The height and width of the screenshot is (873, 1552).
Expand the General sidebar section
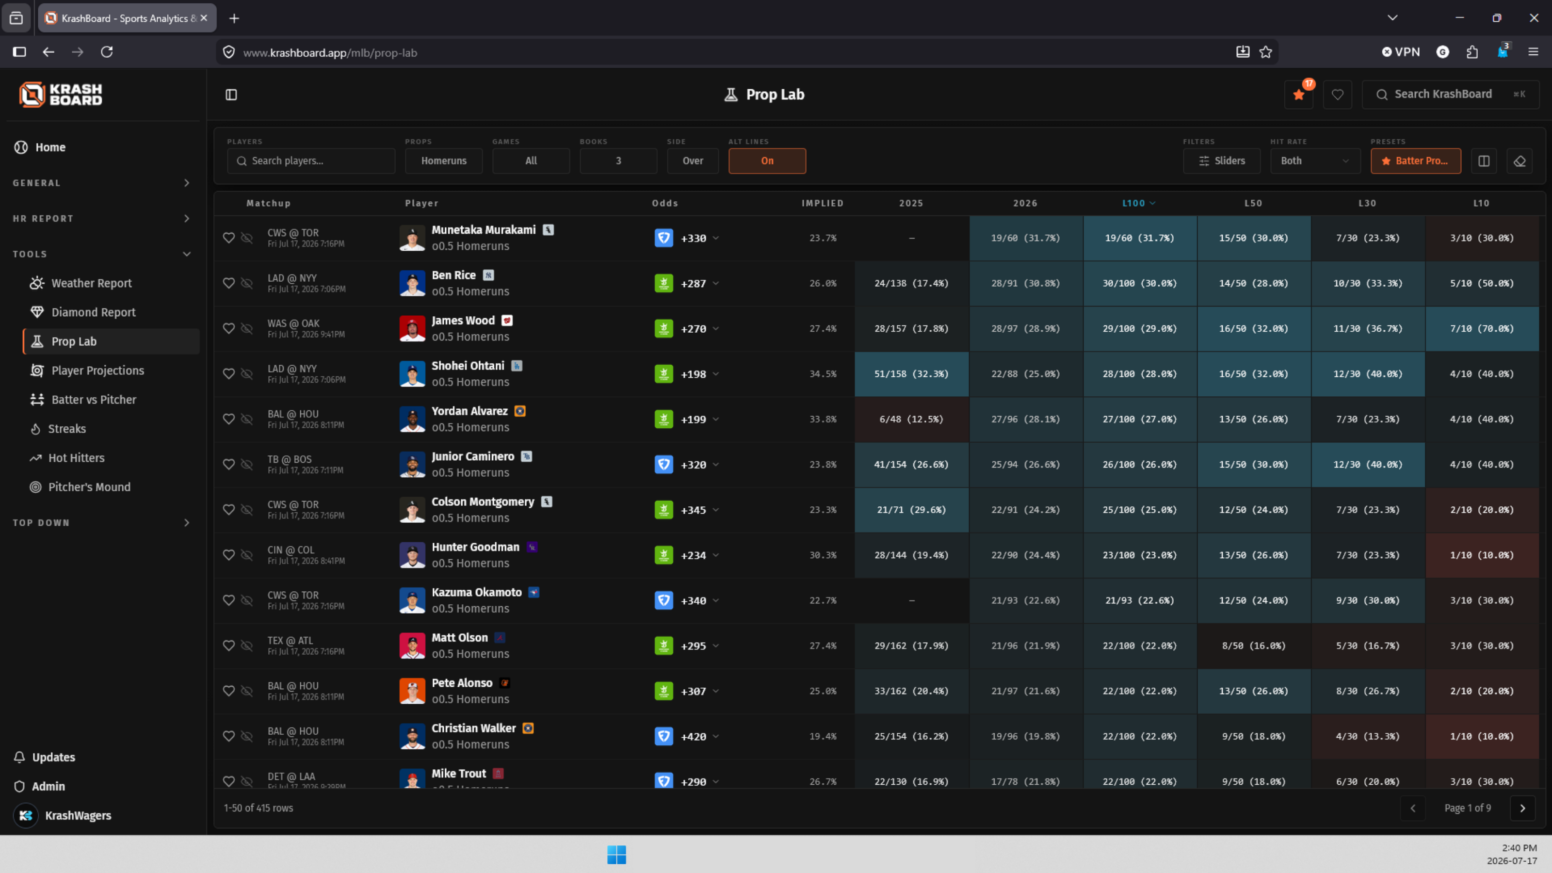coord(101,183)
